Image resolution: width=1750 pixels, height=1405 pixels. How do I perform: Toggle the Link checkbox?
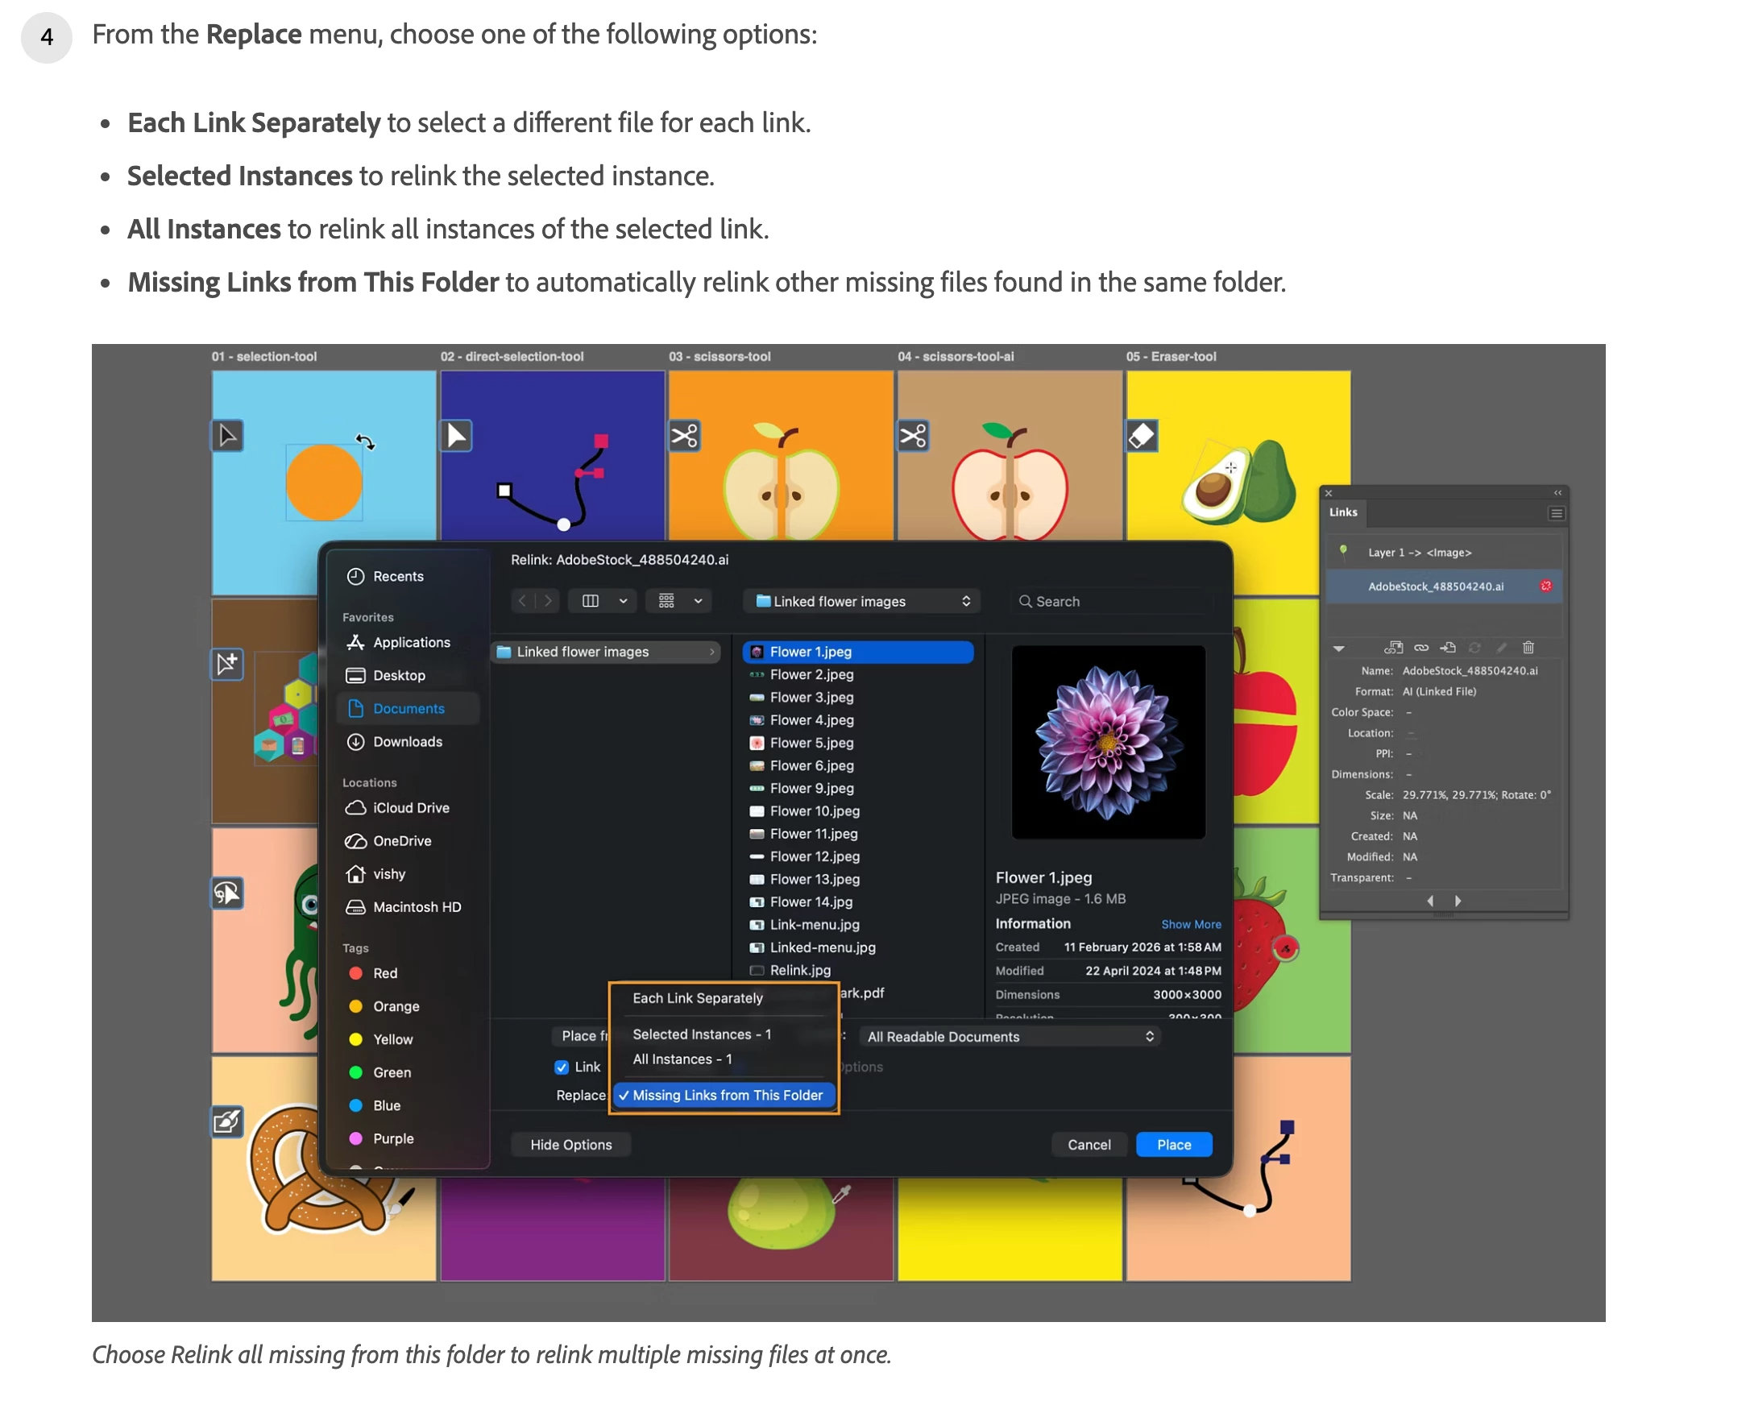(x=561, y=1067)
